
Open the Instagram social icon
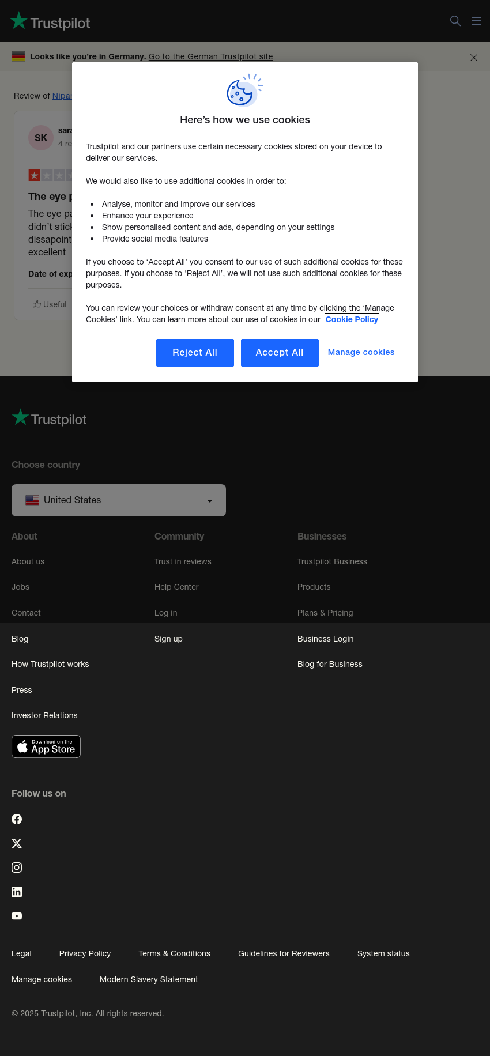pyautogui.click(x=17, y=868)
